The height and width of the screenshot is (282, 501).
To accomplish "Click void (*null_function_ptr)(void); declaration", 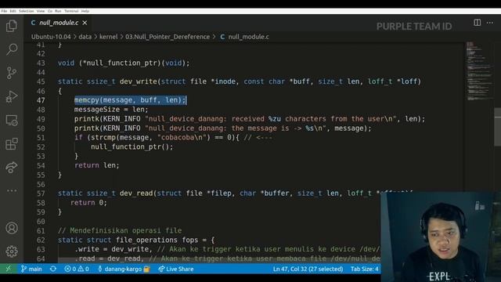I will [x=124, y=63].
